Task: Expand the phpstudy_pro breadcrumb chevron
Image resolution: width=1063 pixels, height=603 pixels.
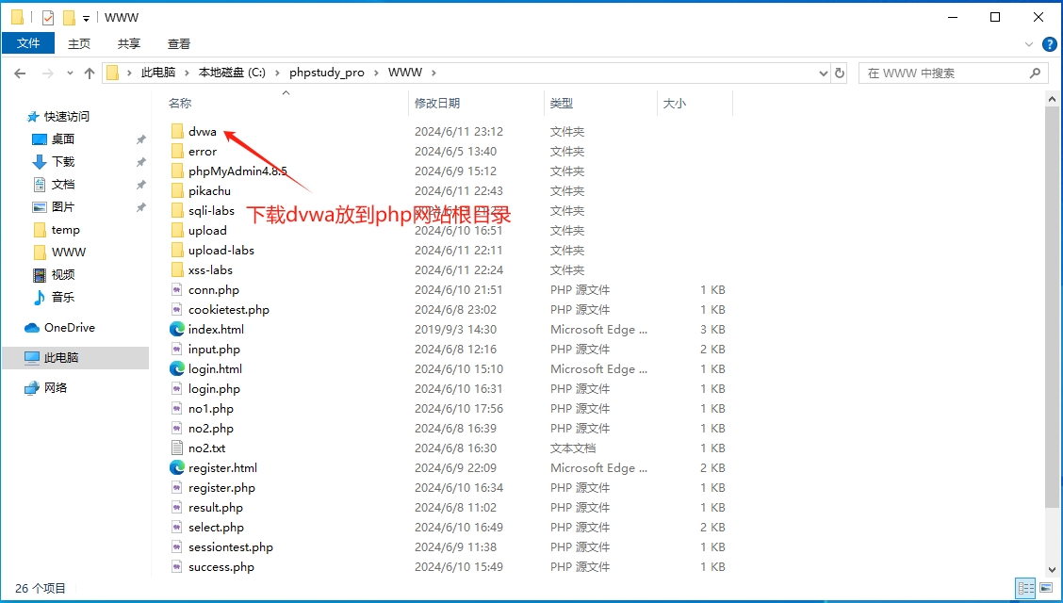Action: pos(376,73)
